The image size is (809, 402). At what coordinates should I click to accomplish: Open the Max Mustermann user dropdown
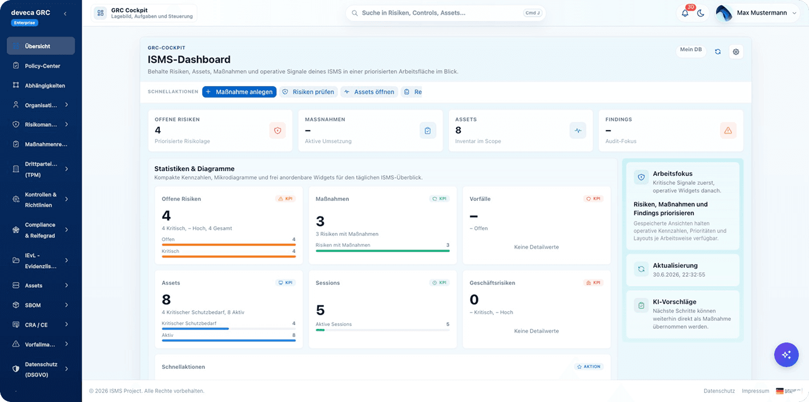tap(757, 13)
